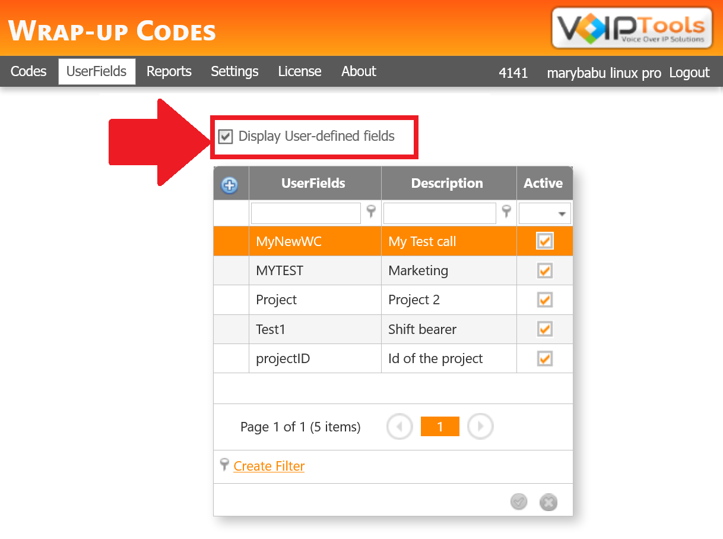Click the UserFields filter input box
The height and width of the screenshot is (539, 723).
click(x=306, y=212)
